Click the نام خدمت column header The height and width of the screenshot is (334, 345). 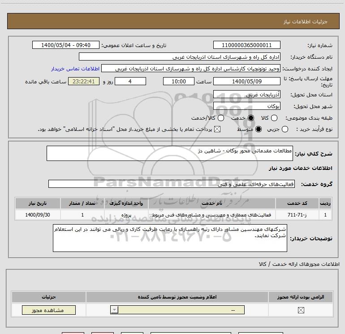212,203
